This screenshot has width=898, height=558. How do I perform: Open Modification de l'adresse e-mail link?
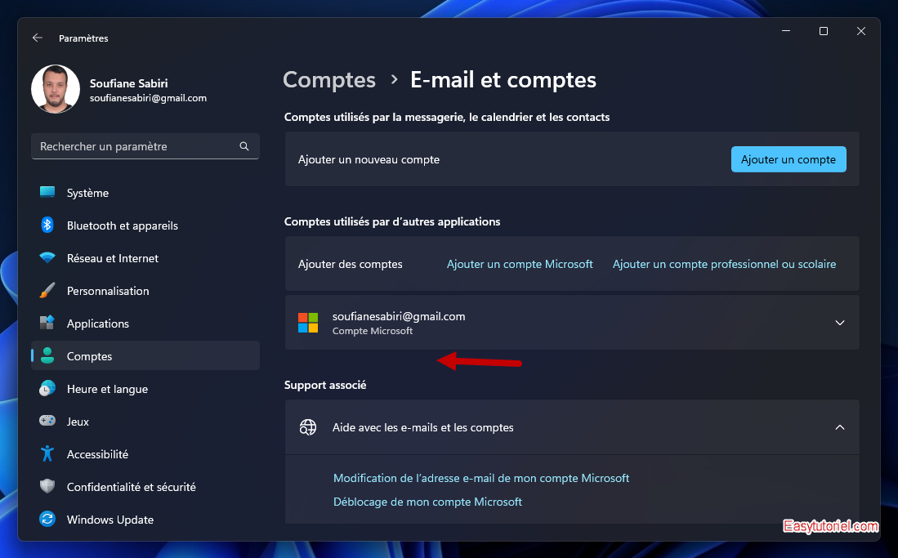tap(481, 478)
